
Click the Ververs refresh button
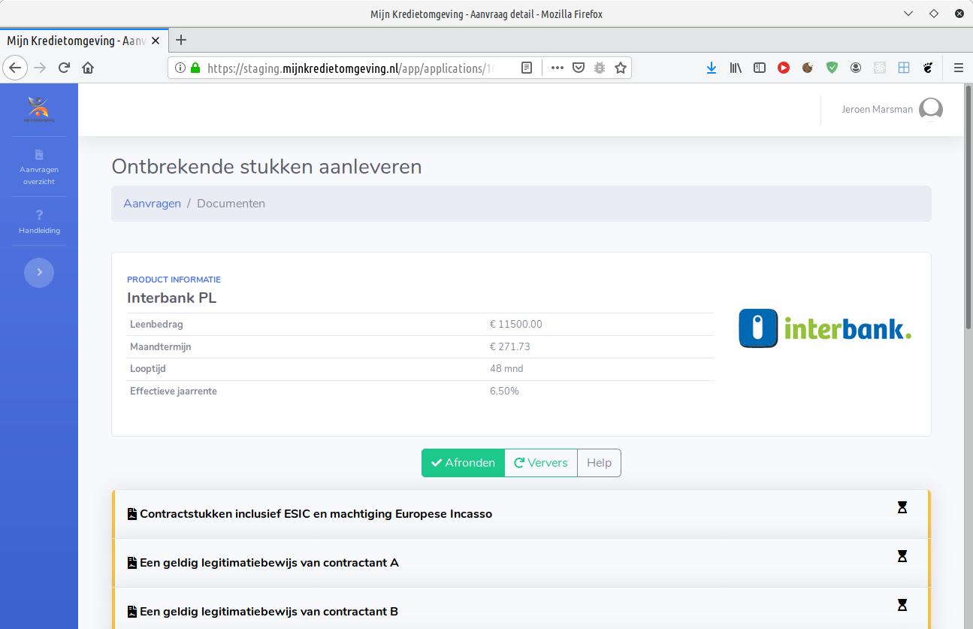(x=540, y=463)
